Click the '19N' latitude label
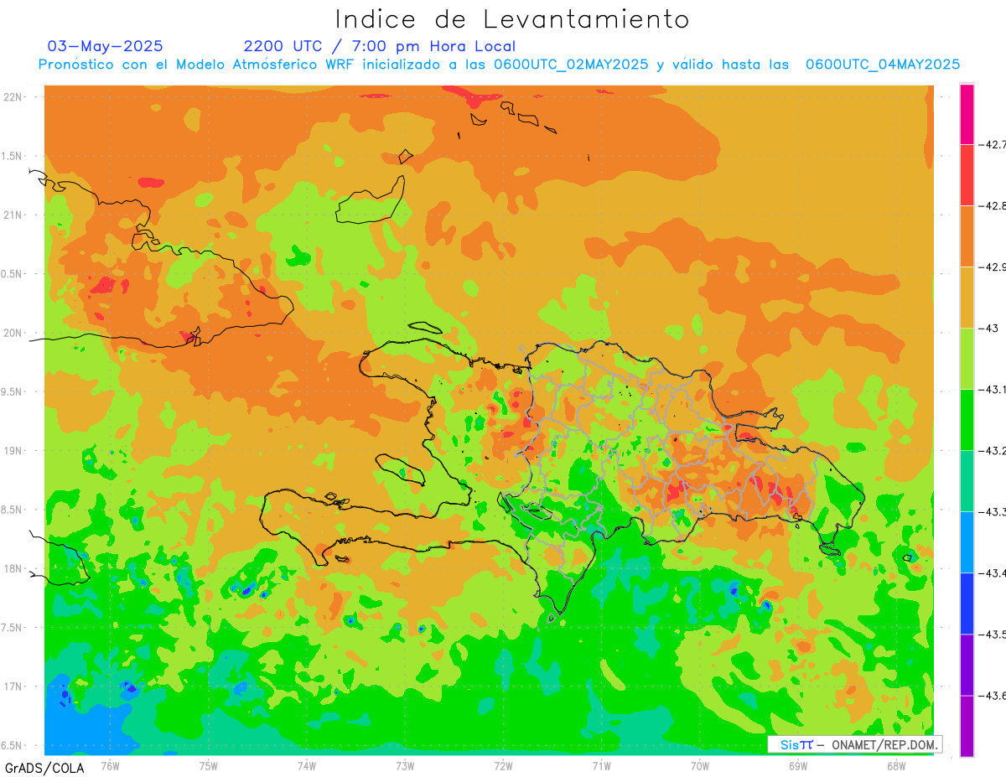The height and width of the screenshot is (777, 1006). coord(13,451)
